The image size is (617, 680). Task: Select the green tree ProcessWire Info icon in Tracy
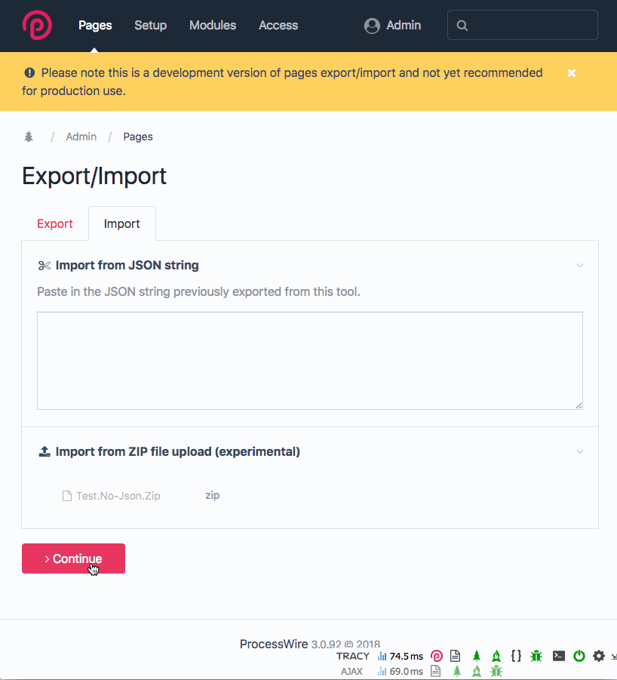coord(476,655)
